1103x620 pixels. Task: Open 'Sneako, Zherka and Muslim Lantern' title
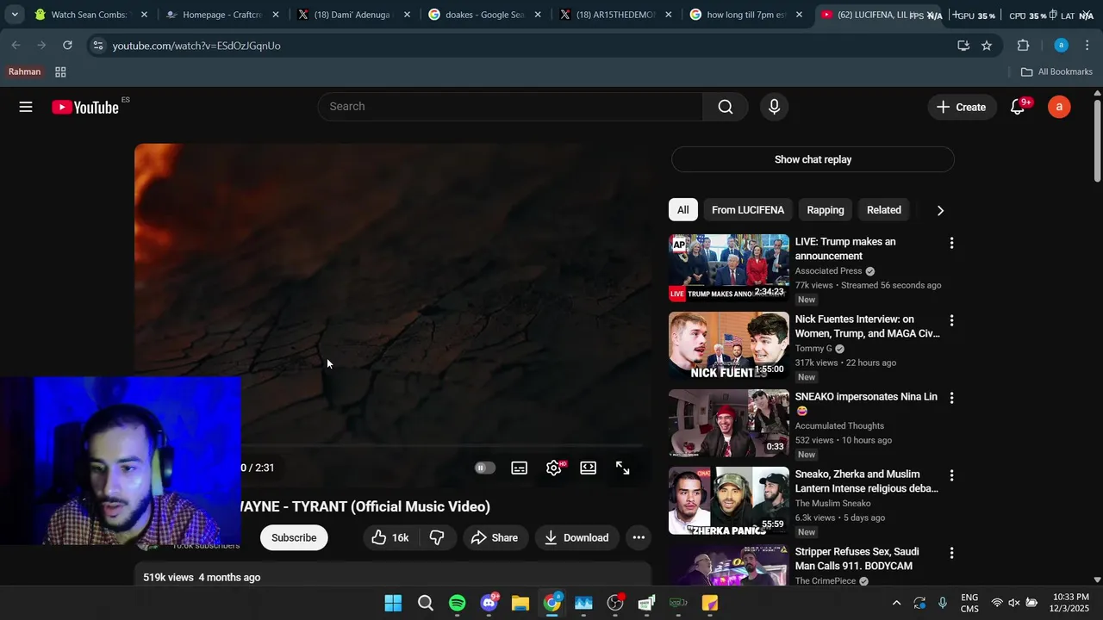[866, 481]
